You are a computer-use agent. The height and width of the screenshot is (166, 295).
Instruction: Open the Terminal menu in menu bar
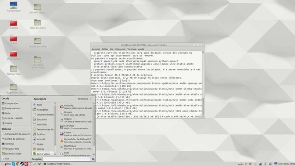pyautogui.click(x=132, y=49)
